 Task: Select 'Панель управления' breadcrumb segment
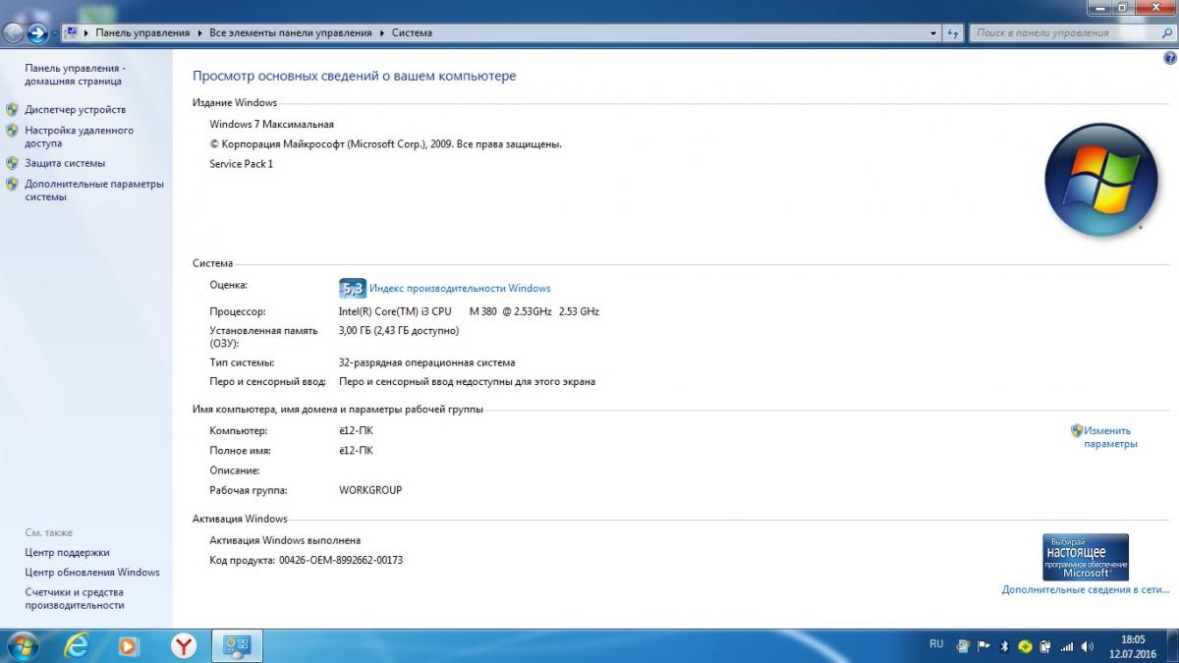coord(142,32)
